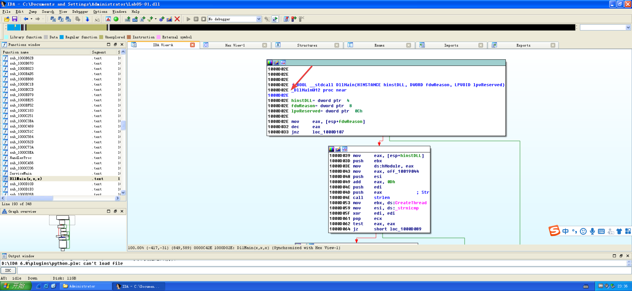This screenshot has height=291, width=632.
Task: Float the Graph overview panel
Action: (x=115, y=211)
